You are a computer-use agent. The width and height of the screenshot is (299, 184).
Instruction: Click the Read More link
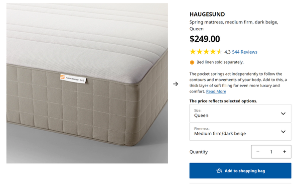pos(216,92)
